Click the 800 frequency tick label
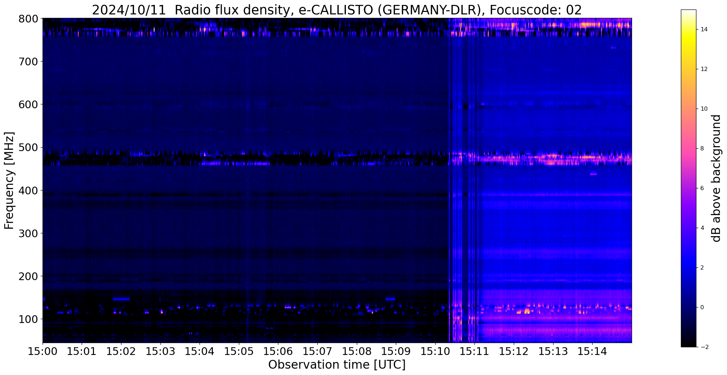The image size is (727, 375). coord(28,19)
